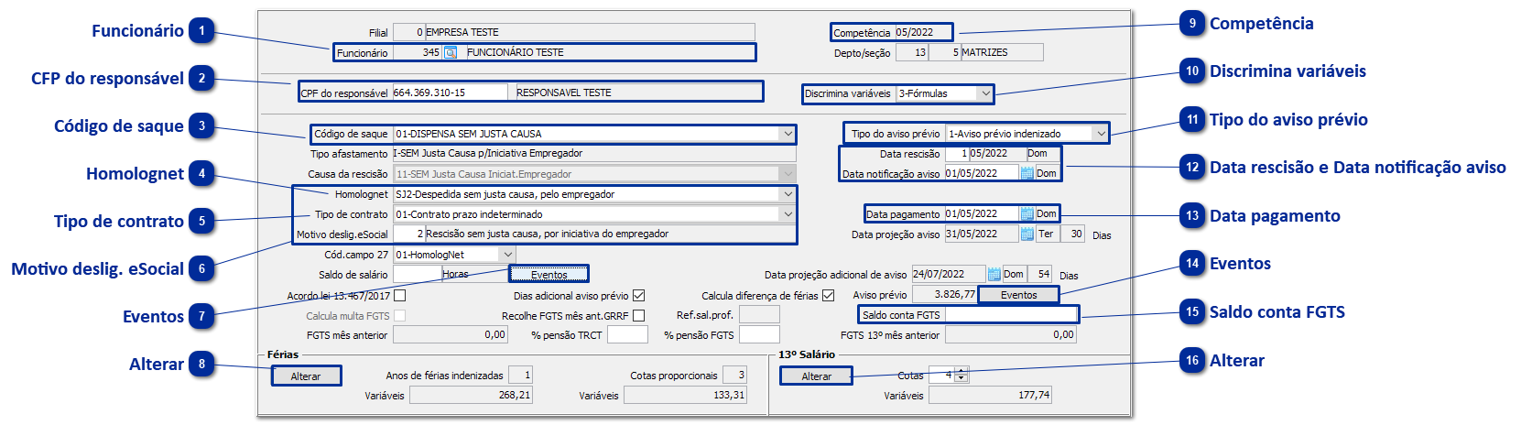Click the Cotas proporcionais field

(734, 375)
